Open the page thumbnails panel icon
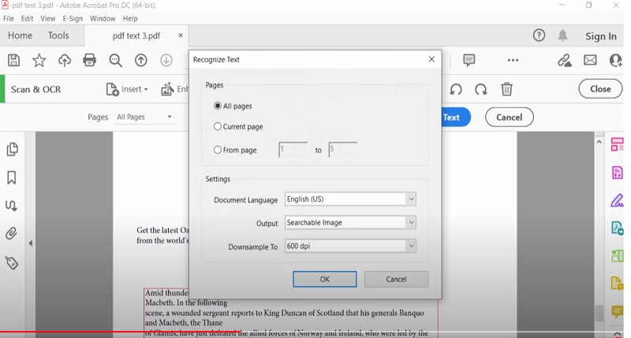631x338 pixels. (x=12, y=149)
